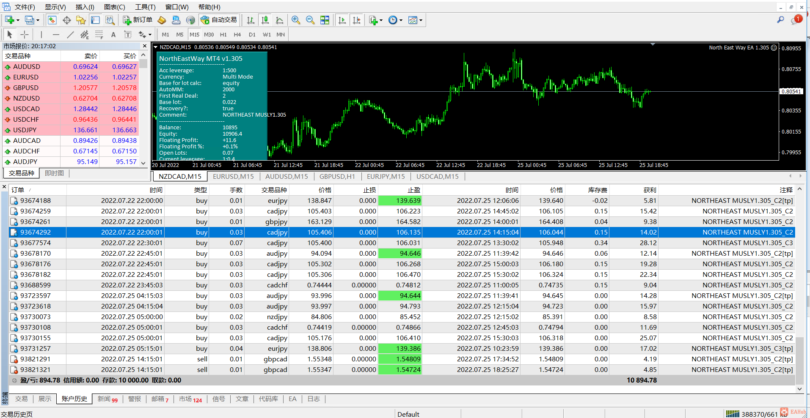Toggle the Market Watch window icon
This screenshot has height=418, width=810.
pos(52,20)
